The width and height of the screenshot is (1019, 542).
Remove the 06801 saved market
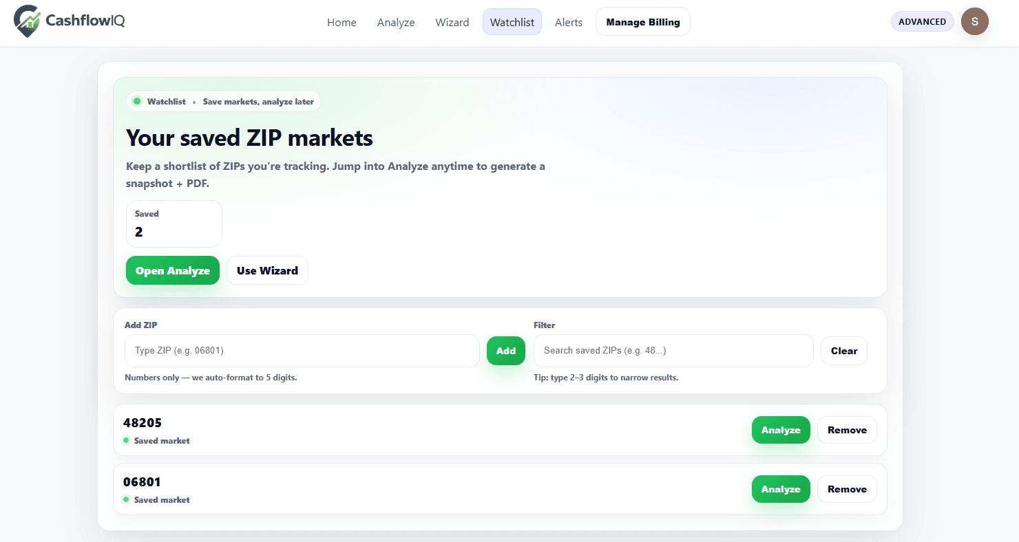click(x=847, y=489)
